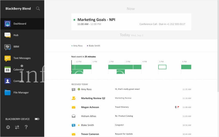This screenshot has height=137, width=219.
Task: Go to Hub in the sidebar
Action: 16,35
